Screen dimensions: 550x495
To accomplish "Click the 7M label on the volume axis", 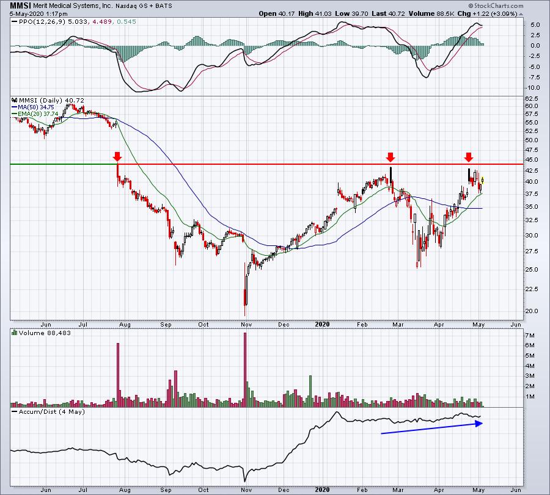I will click(x=530, y=336).
